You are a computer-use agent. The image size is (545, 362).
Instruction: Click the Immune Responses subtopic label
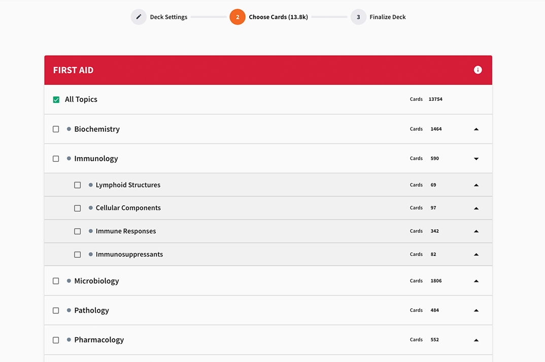pos(126,231)
